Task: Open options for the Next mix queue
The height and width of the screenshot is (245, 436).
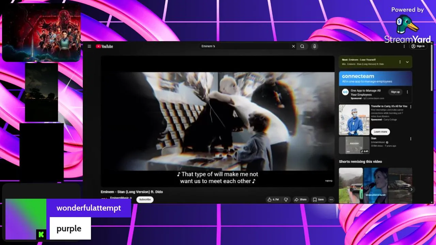Action: pos(400,62)
